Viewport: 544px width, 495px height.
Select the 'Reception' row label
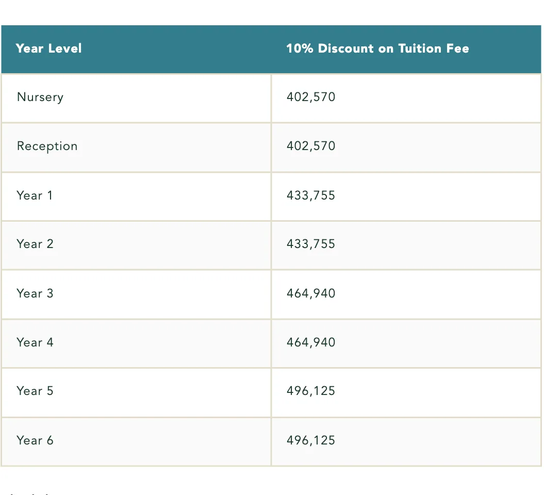pos(47,146)
